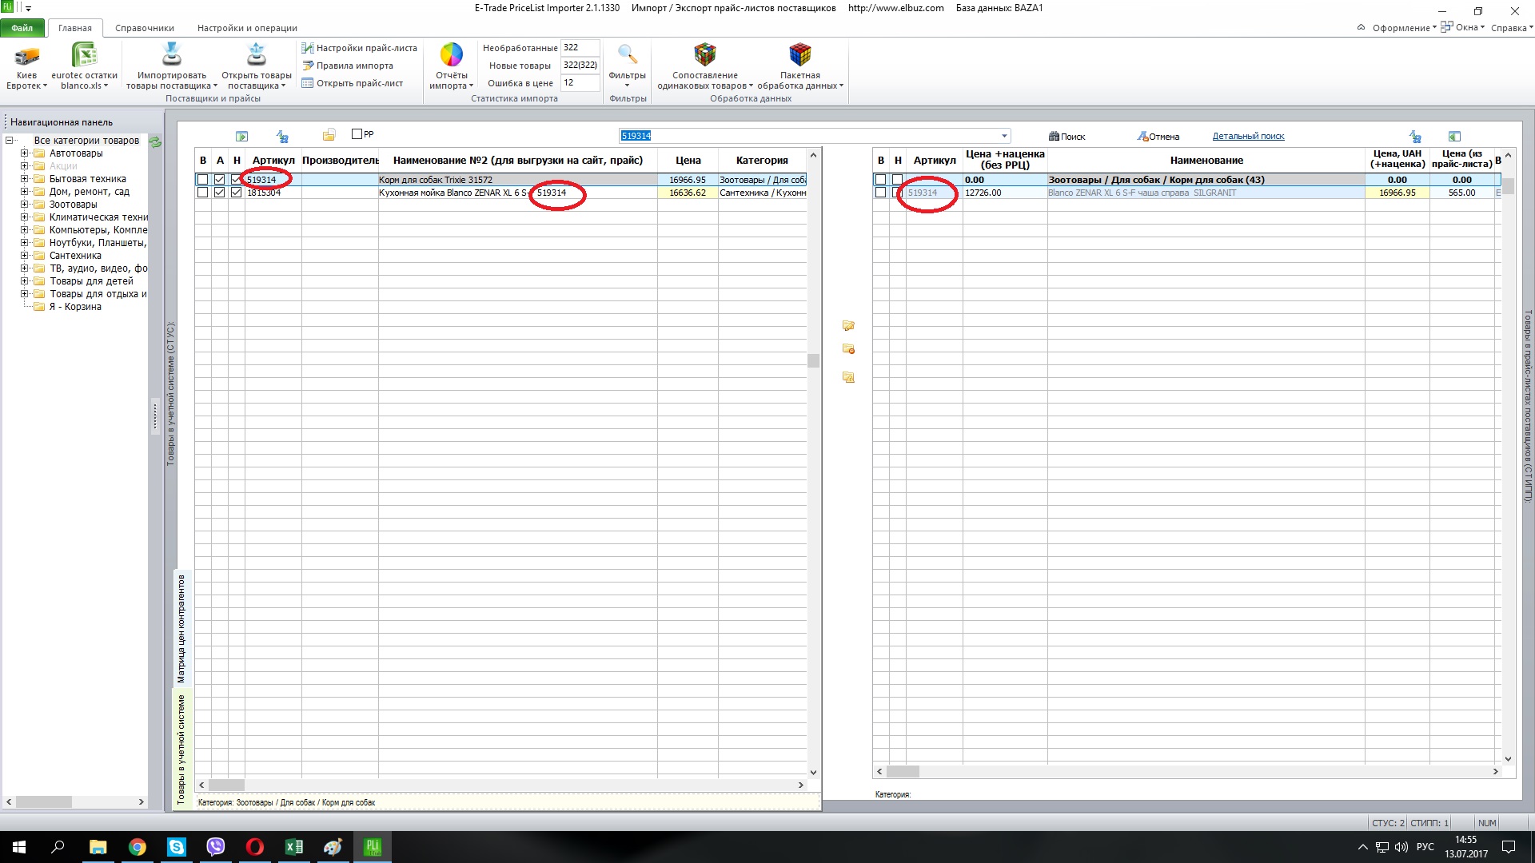The image size is (1535, 863).
Task: Open the action center notifications icon
Action: [x=1509, y=847]
